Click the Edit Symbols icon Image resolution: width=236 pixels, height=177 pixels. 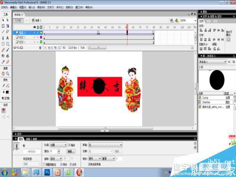coord(177,20)
